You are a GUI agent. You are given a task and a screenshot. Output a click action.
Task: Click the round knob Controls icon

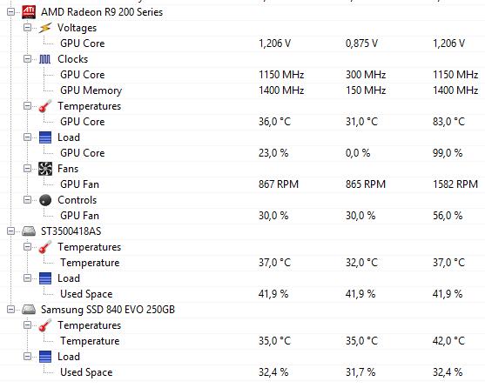click(x=45, y=200)
